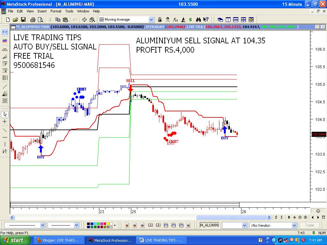
Task: Select the Crosshair pointer tool
Action: pos(4,122)
